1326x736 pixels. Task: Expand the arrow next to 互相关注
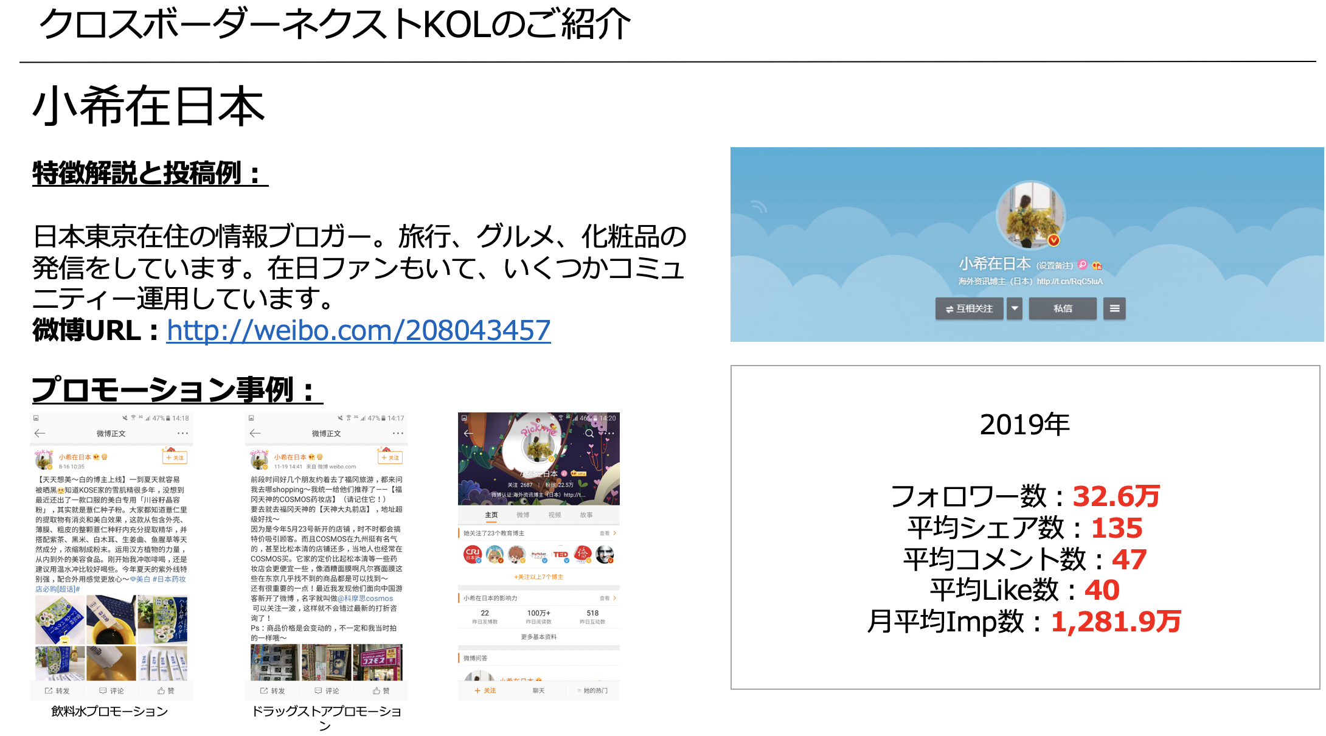[x=1015, y=308]
